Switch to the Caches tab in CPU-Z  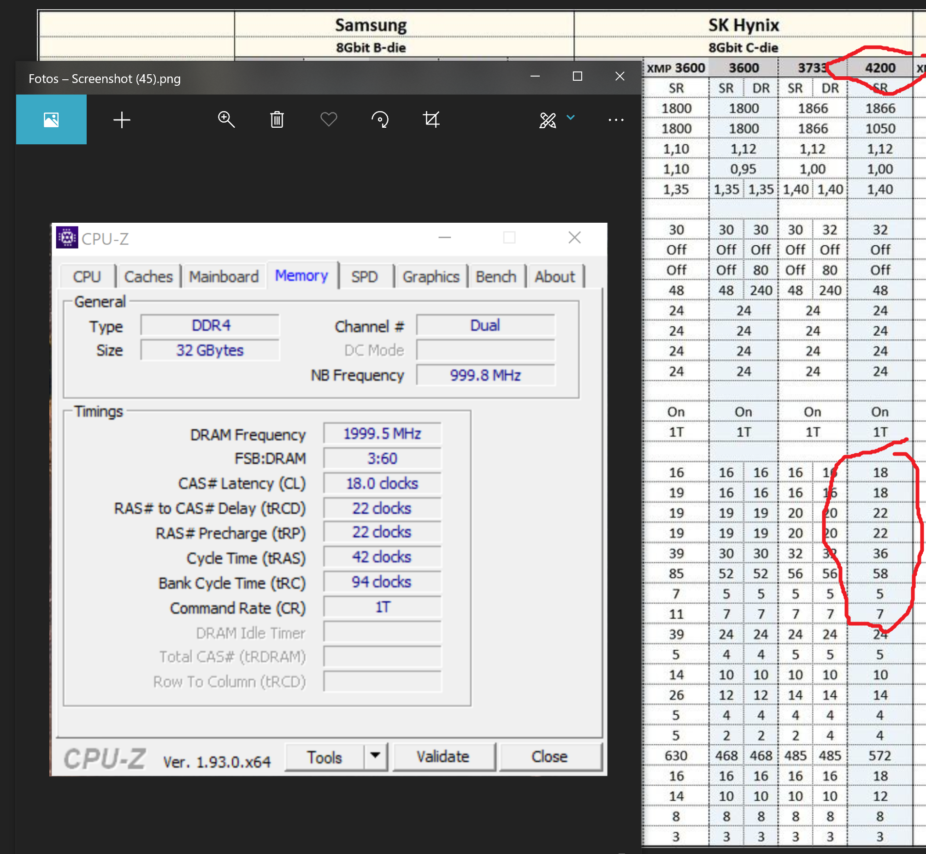click(x=148, y=277)
